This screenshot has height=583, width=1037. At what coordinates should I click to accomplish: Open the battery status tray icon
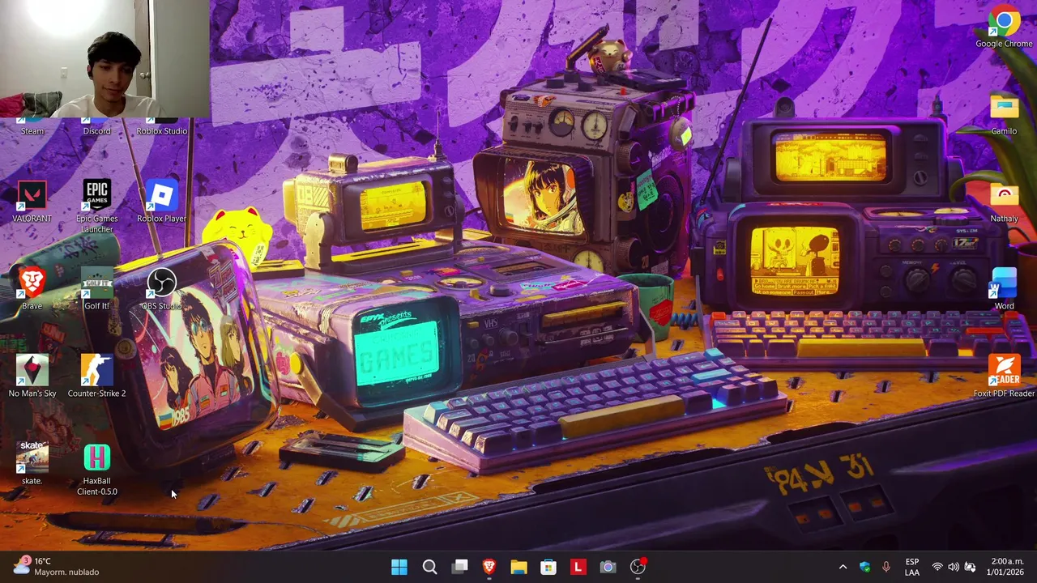pos(970,567)
